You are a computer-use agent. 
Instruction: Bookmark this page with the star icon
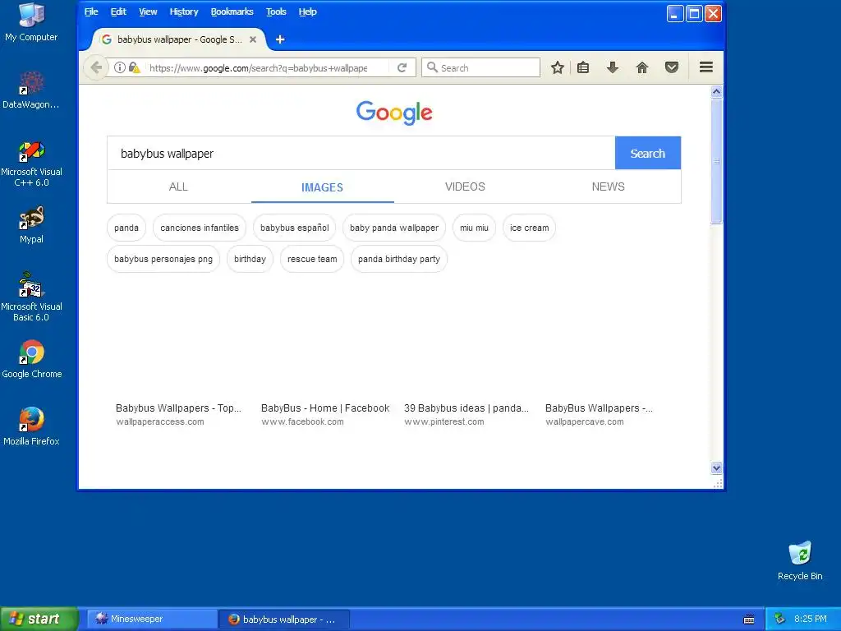[x=558, y=67]
